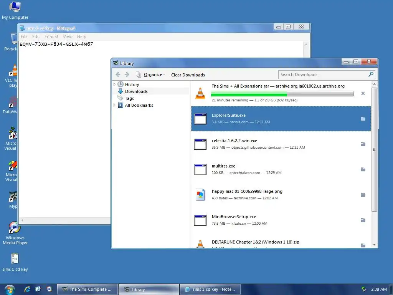Select VLC media player desktop shortcut
The width and height of the screenshot is (393, 295).
point(12,76)
